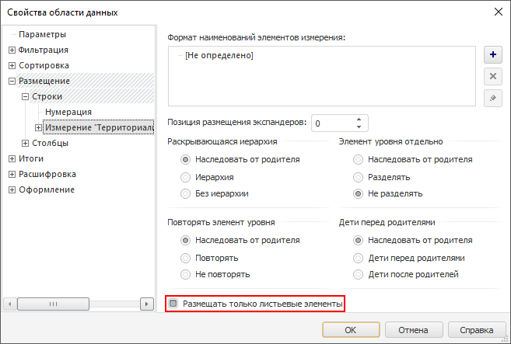Click the plus icon to add format

coord(492,54)
